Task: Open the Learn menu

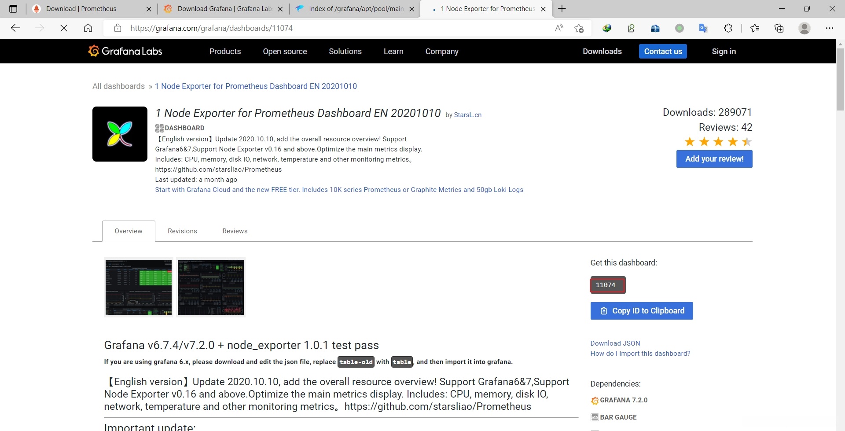Action: click(393, 52)
